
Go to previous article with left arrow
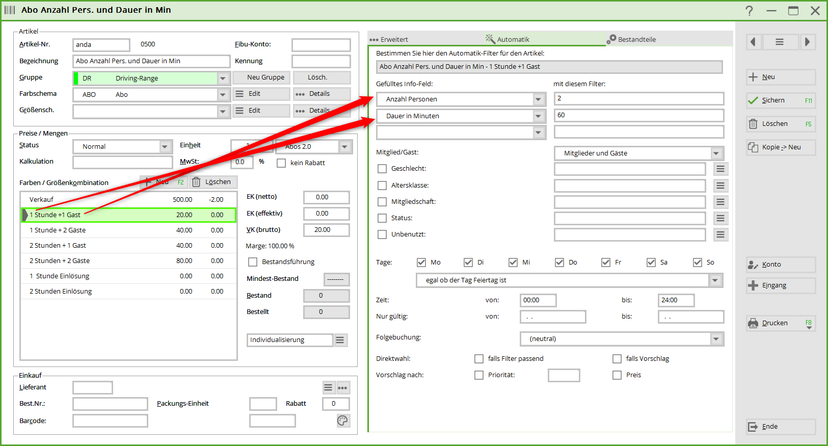point(754,42)
